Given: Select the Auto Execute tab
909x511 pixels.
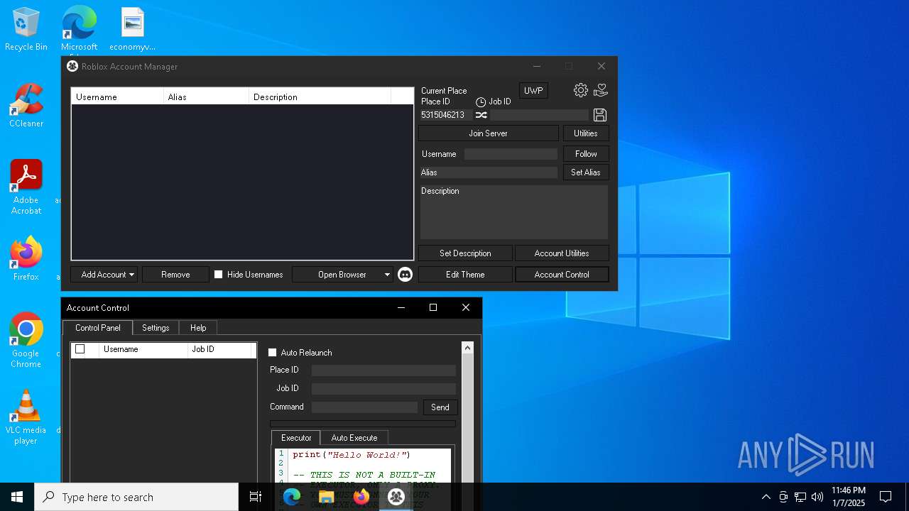Looking at the screenshot, I should coord(354,438).
